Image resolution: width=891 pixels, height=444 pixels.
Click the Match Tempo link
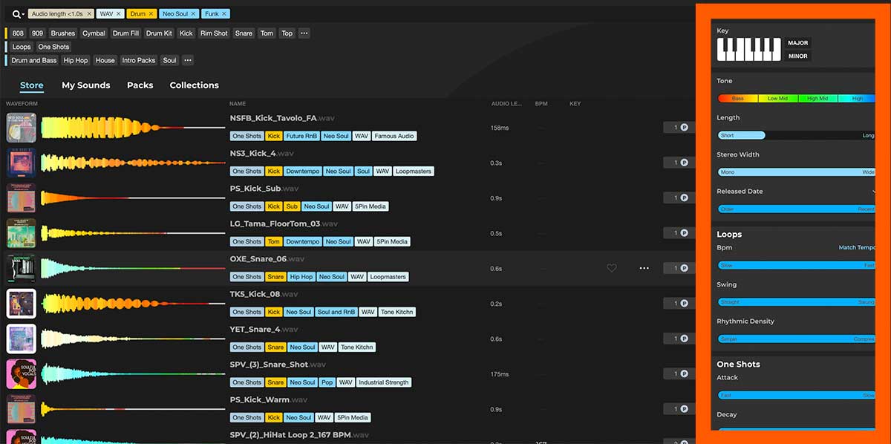[x=855, y=247]
